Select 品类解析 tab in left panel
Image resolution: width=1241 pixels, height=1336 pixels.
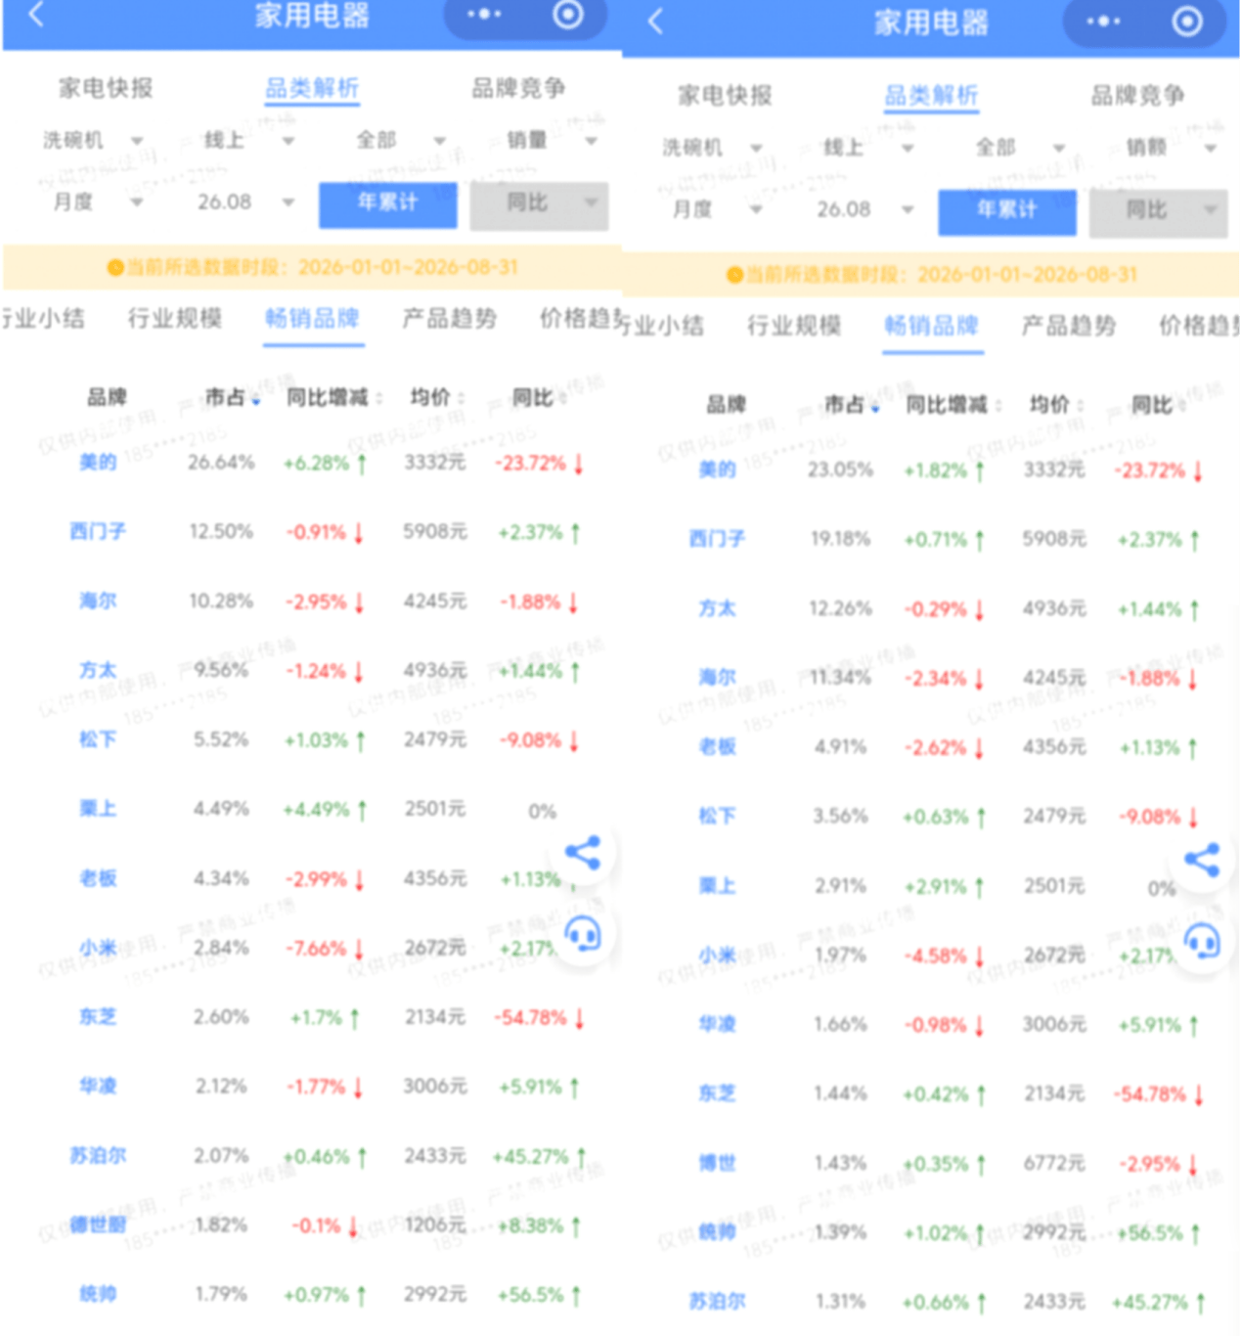click(x=312, y=88)
